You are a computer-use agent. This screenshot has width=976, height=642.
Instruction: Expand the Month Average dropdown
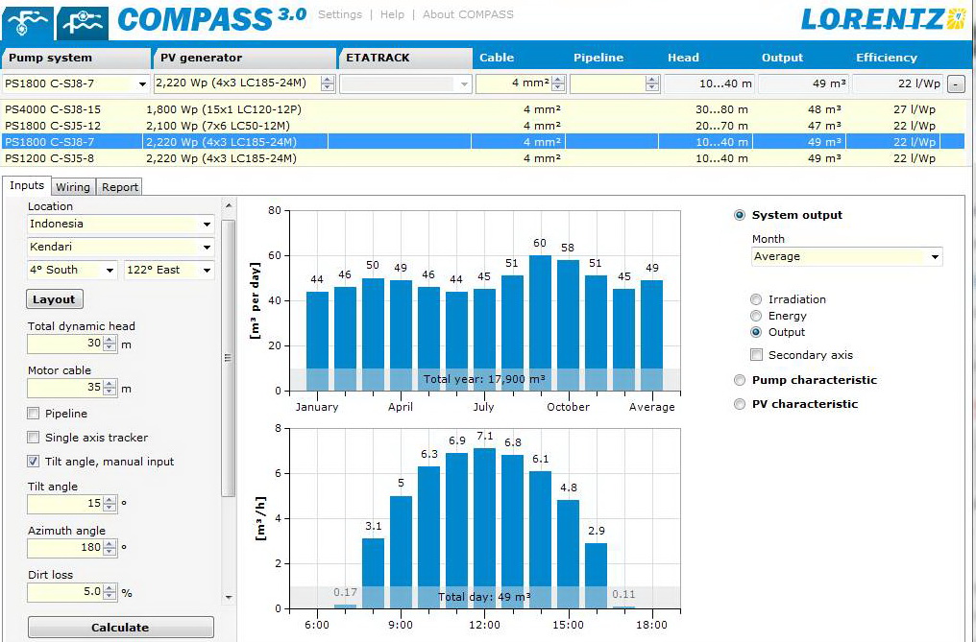click(935, 257)
